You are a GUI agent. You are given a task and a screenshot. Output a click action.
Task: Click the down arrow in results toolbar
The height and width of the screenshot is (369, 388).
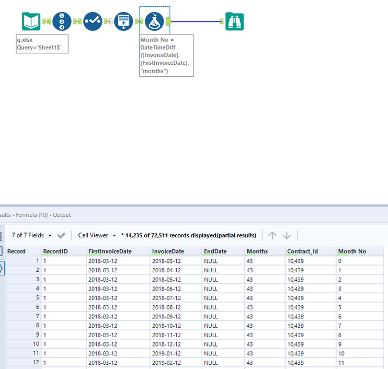[287, 235]
